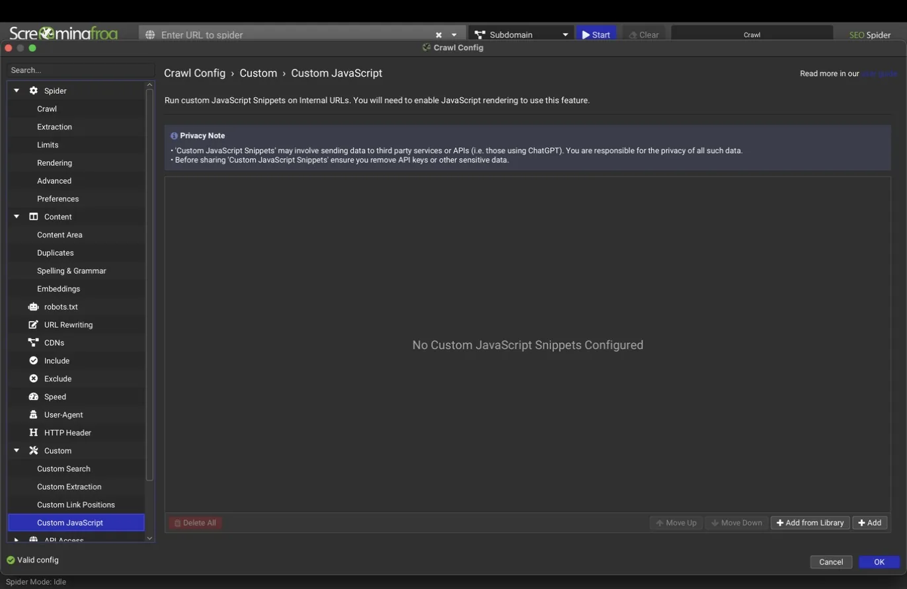
Task: Click the Move Down button
Action: (736, 522)
